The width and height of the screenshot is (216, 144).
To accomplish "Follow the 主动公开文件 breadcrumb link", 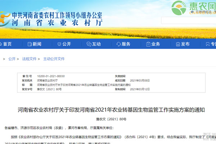I will (x=54, y=59).
